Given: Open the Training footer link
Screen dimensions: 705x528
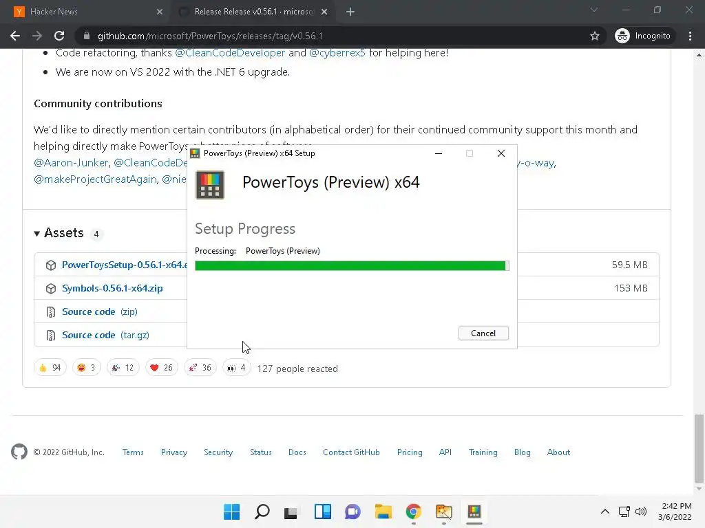Looking at the screenshot, I should tap(483, 452).
